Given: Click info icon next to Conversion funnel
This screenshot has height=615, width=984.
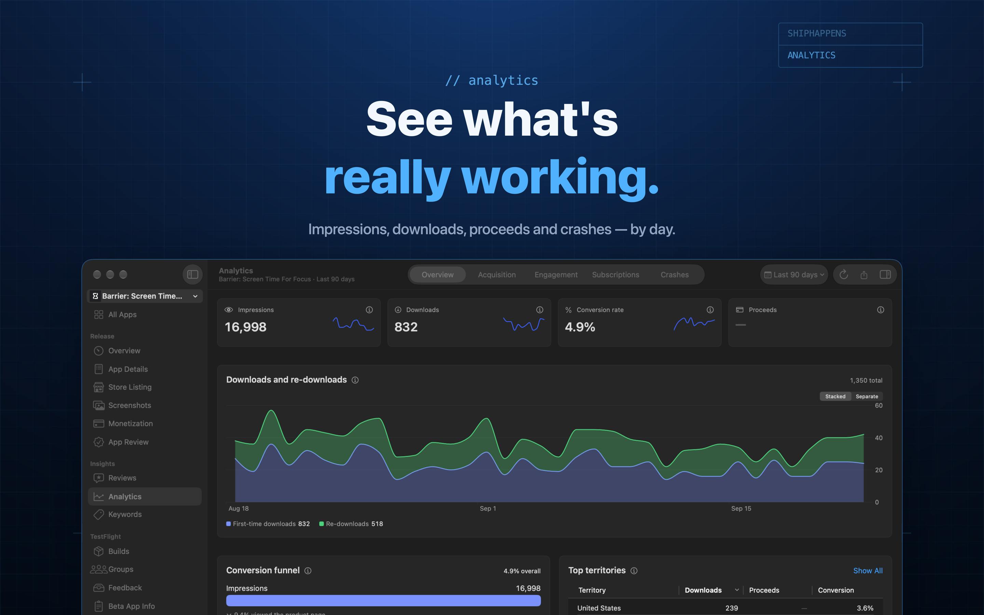Looking at the screenshot, I should point(308,571).
